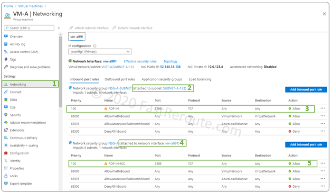Open Network Interface vm-a991 link
Viewport: 331px width, 192px height.
click(110, 61)
